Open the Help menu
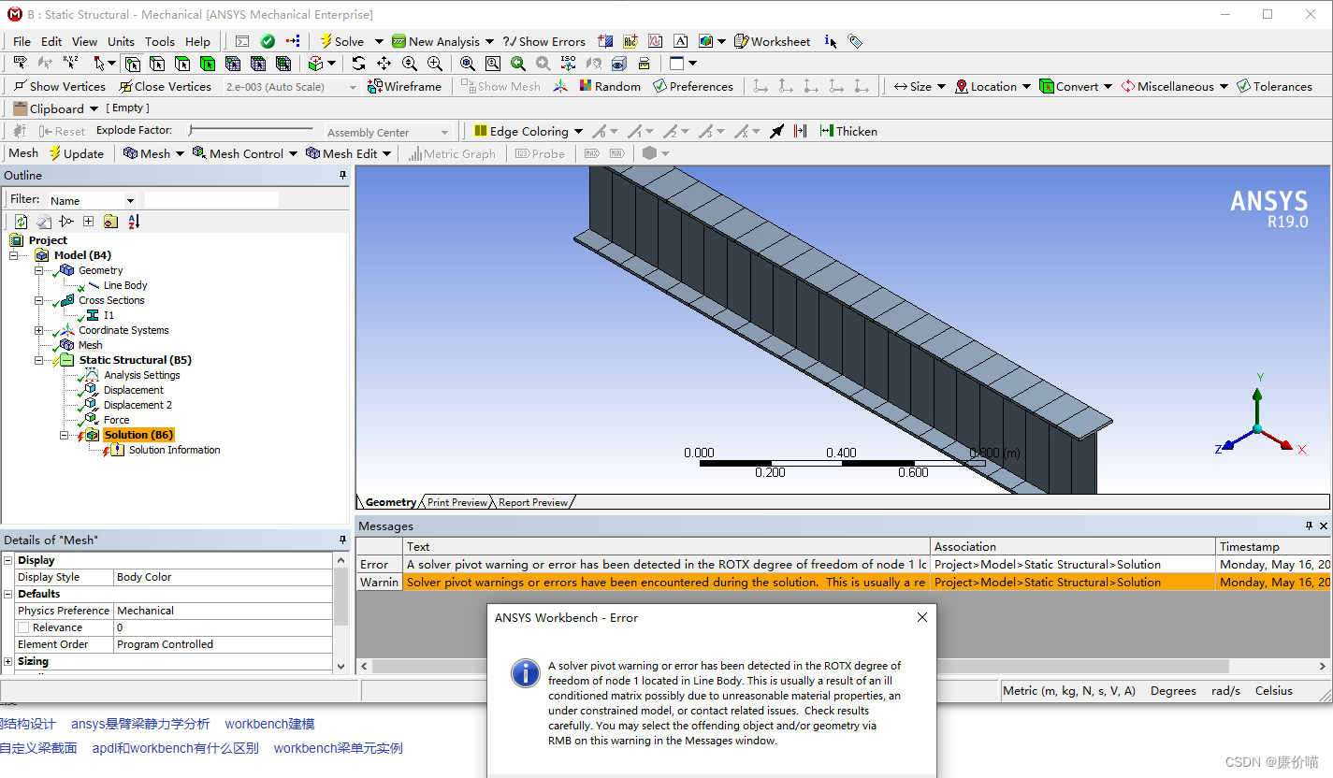The height and width of the screenshot is (778, 1333). [198, 41]
